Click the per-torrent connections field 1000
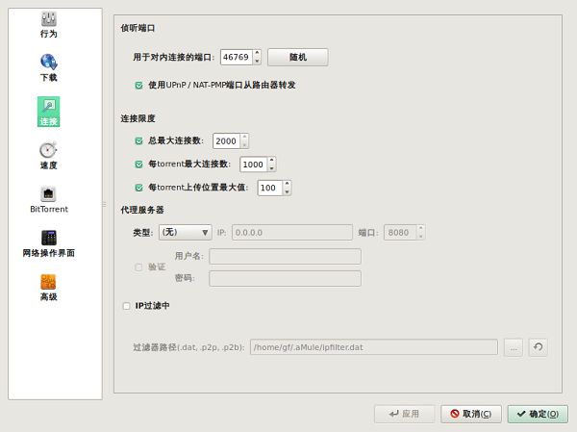This screenshot has width=577, height=432. (x=254, y=165)
